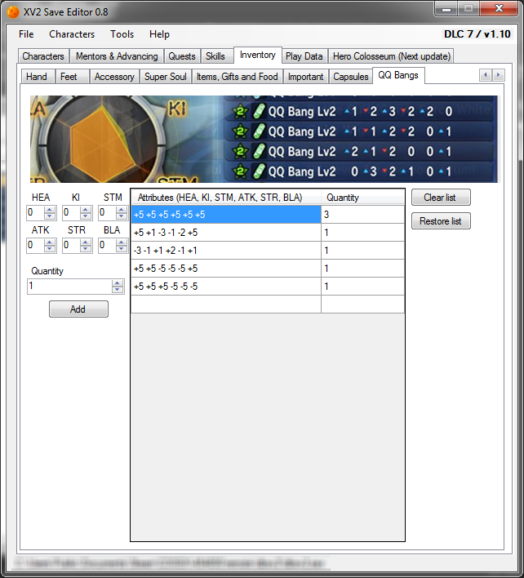This screenshot has width=524, height=578.
Task: Open the Capsules sub-tab
Action: coord(351,77)
